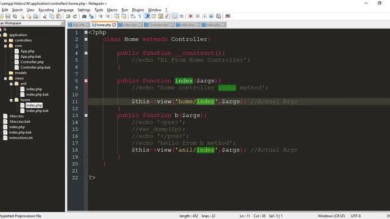
Task: Open the Settings menu
Action: 84,10
